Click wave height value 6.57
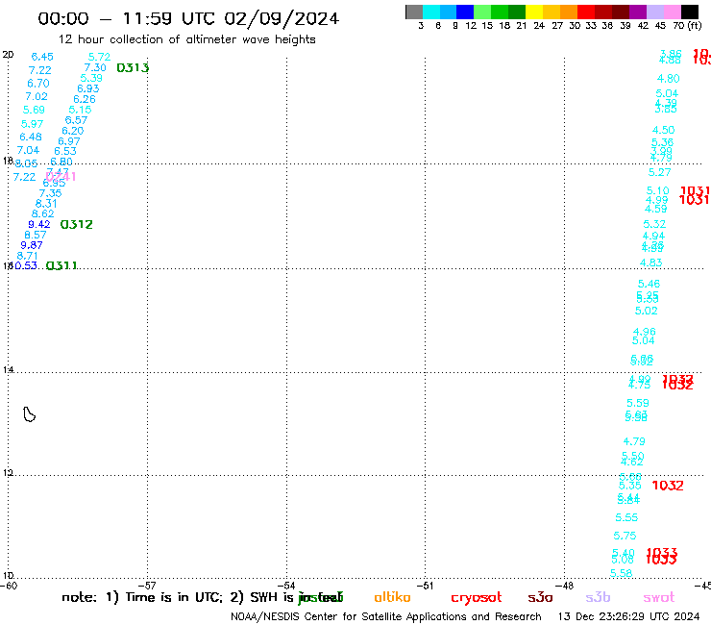The height and width of the screenshot is (625, 711). click(x=76, y=120)
